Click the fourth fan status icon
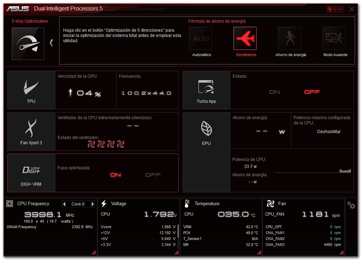This screenshot has height=263, width=363. (x=120, y=144)
